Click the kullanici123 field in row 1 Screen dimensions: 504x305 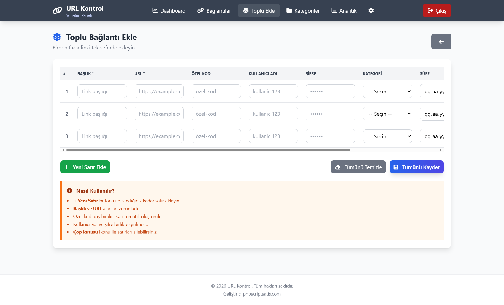coord(273,91)
